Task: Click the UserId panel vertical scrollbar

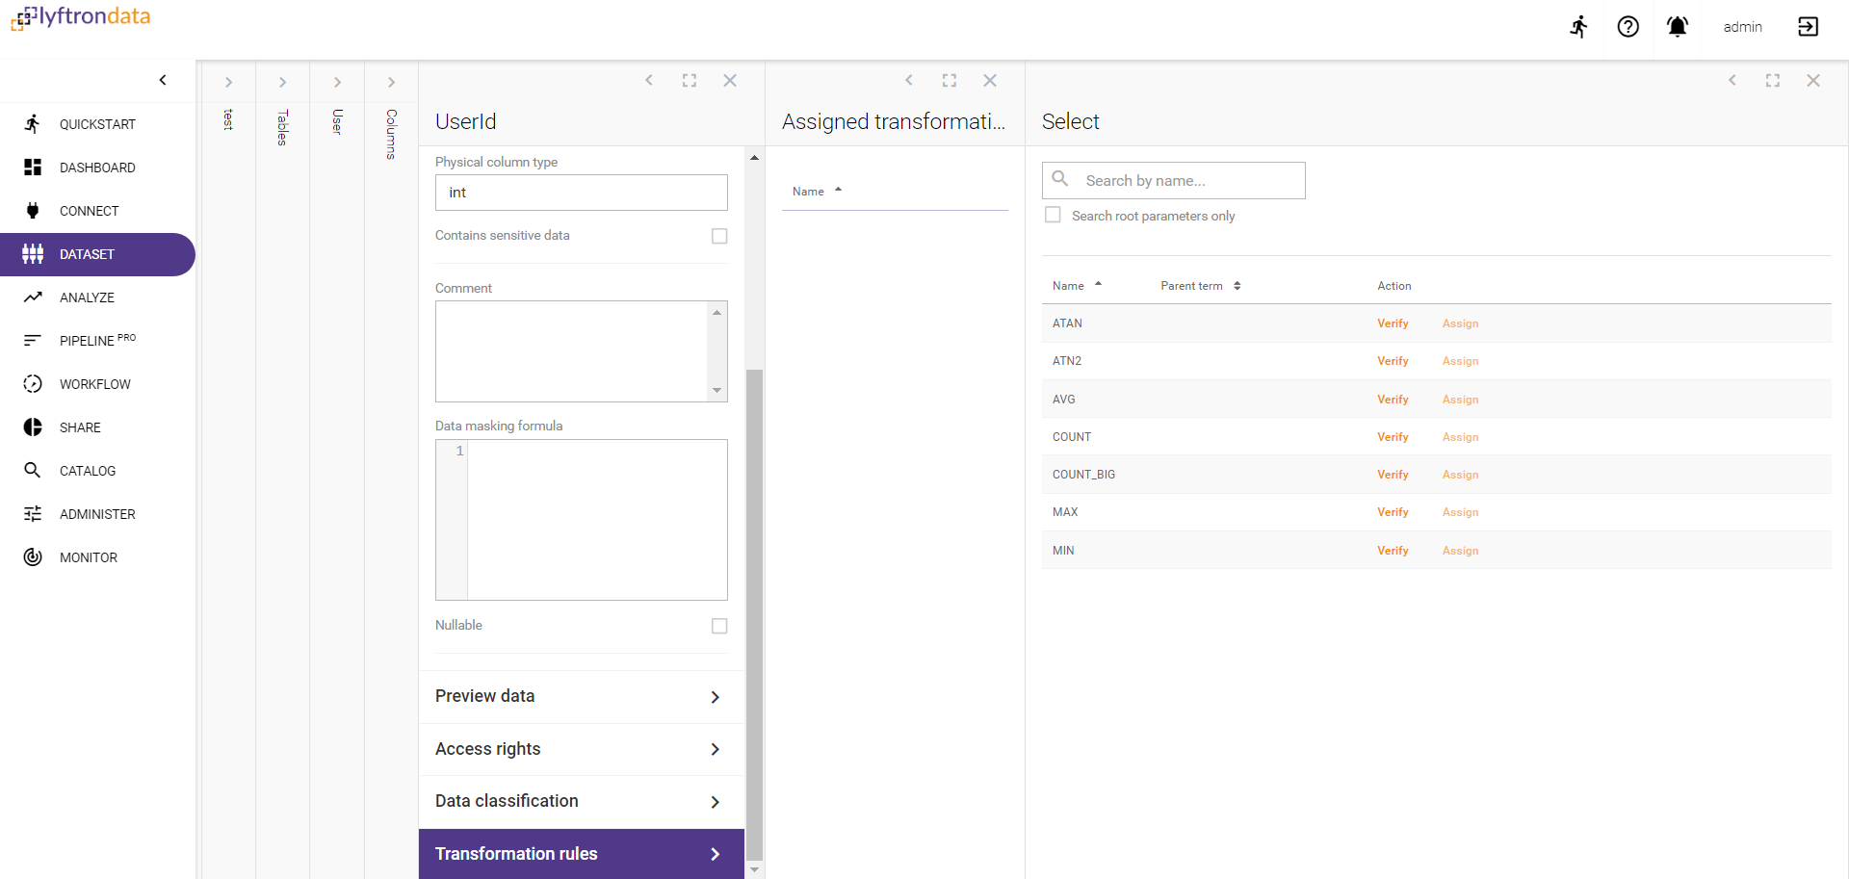Action: pos(755,614)
